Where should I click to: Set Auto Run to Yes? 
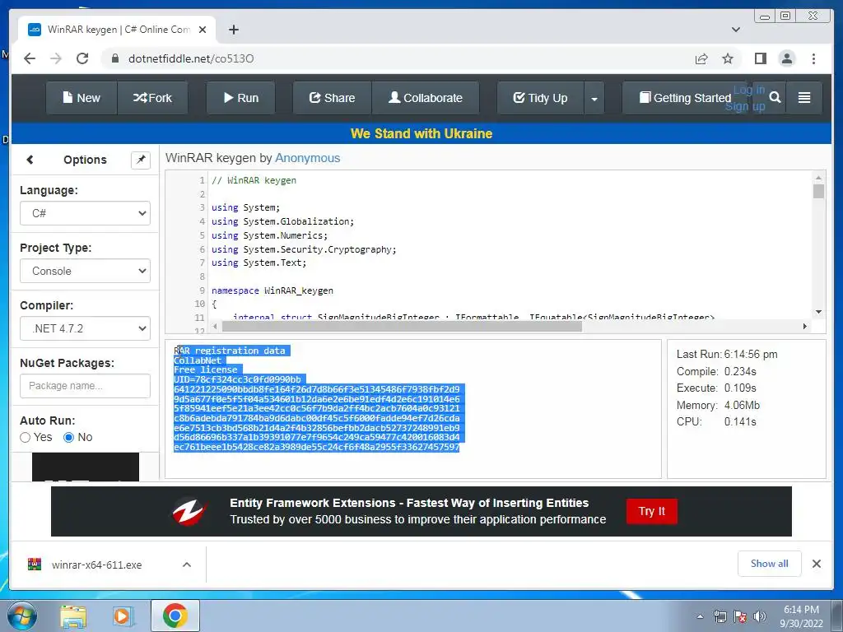pyautogui.click(x=25, y=438)
